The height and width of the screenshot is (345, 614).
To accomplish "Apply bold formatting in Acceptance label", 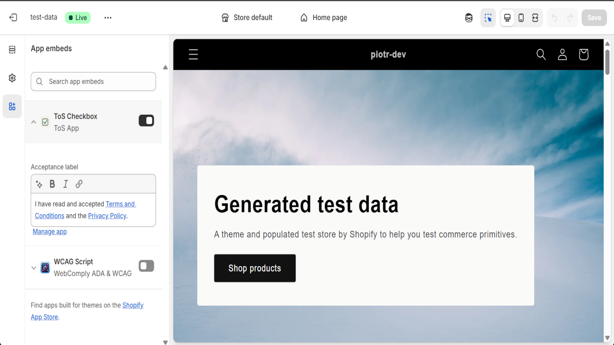I will pyautogui.click(x=52, y=184).
